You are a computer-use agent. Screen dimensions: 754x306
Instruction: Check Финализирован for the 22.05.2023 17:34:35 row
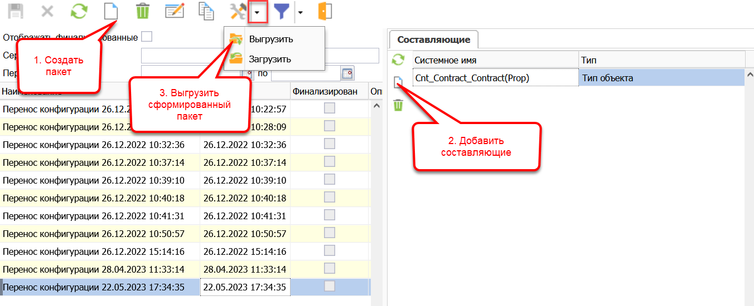coord(330,287)
